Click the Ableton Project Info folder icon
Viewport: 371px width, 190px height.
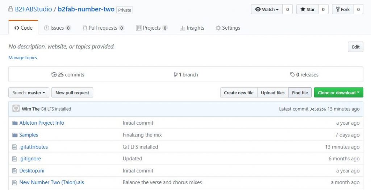(15, 123)
